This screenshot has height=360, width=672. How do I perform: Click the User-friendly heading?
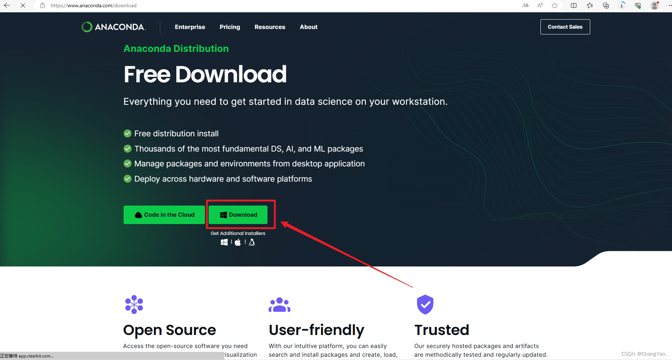317,330
